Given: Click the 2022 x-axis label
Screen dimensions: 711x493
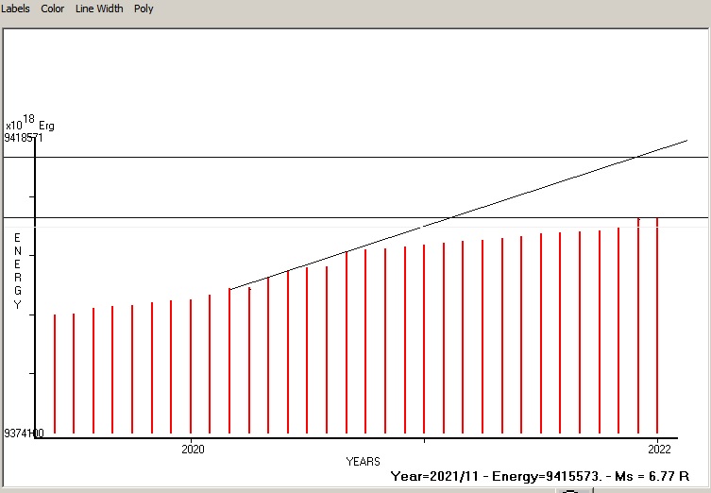Looking at the screenshot, I should tap(658, 449).
